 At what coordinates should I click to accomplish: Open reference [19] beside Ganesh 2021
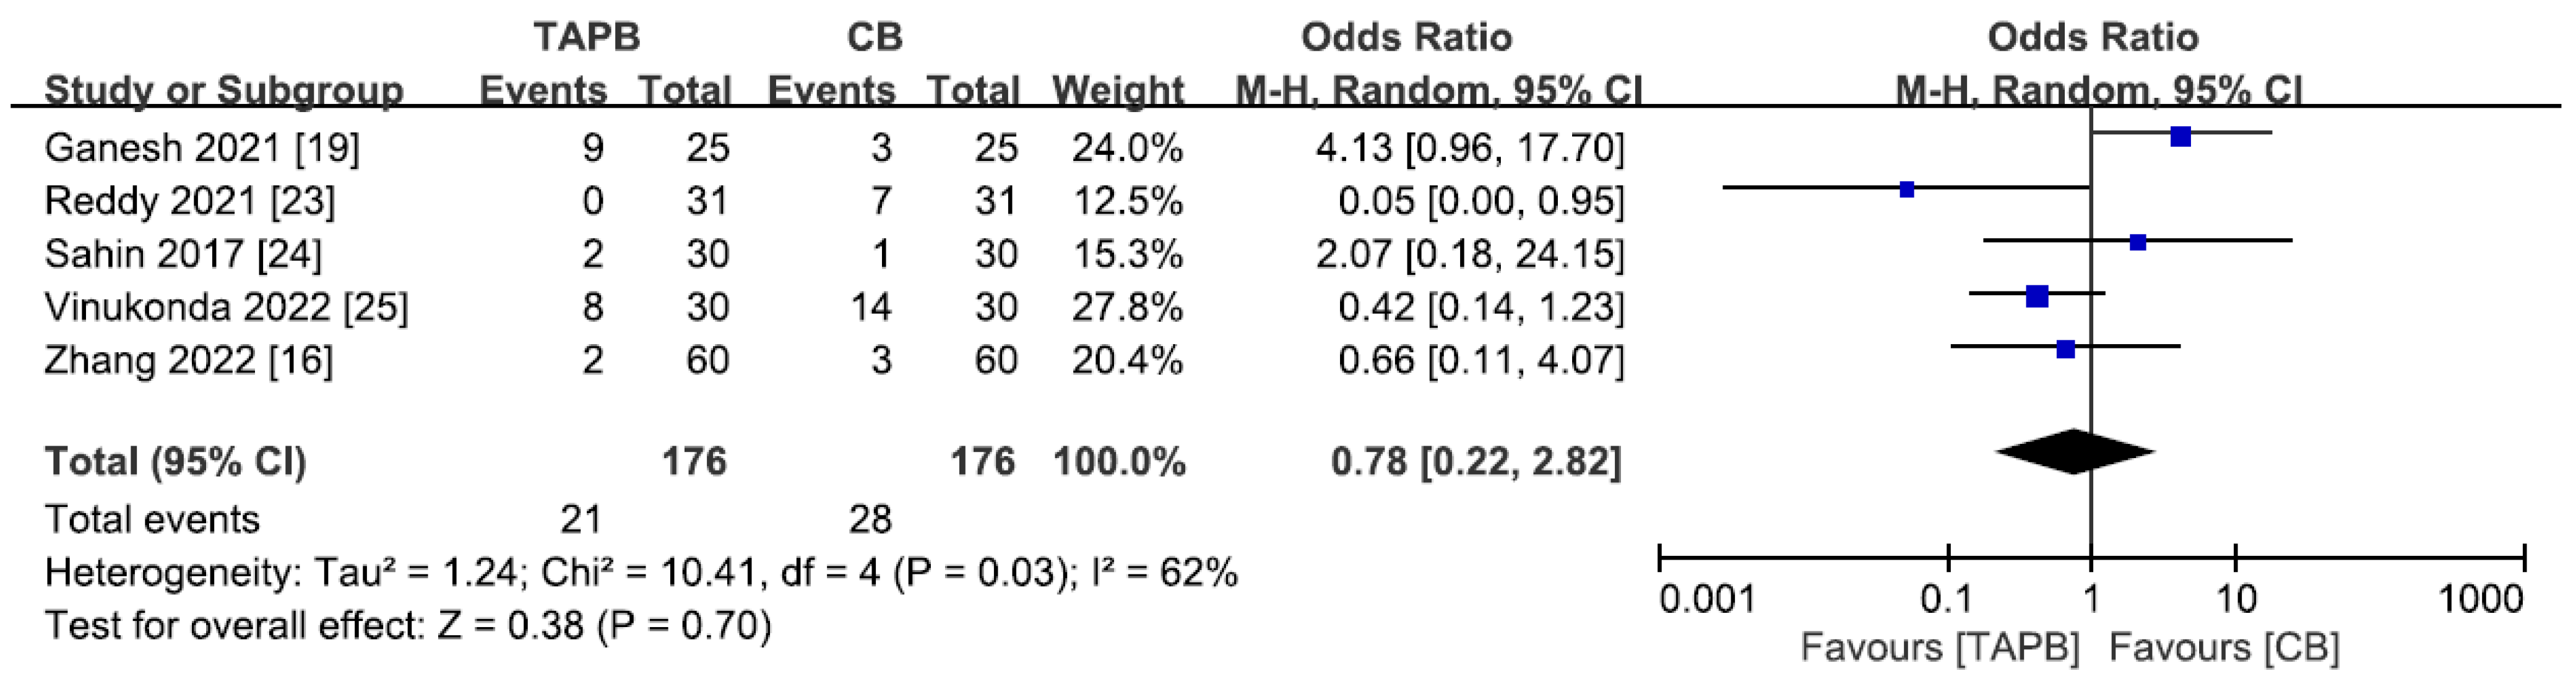[326, 148]
